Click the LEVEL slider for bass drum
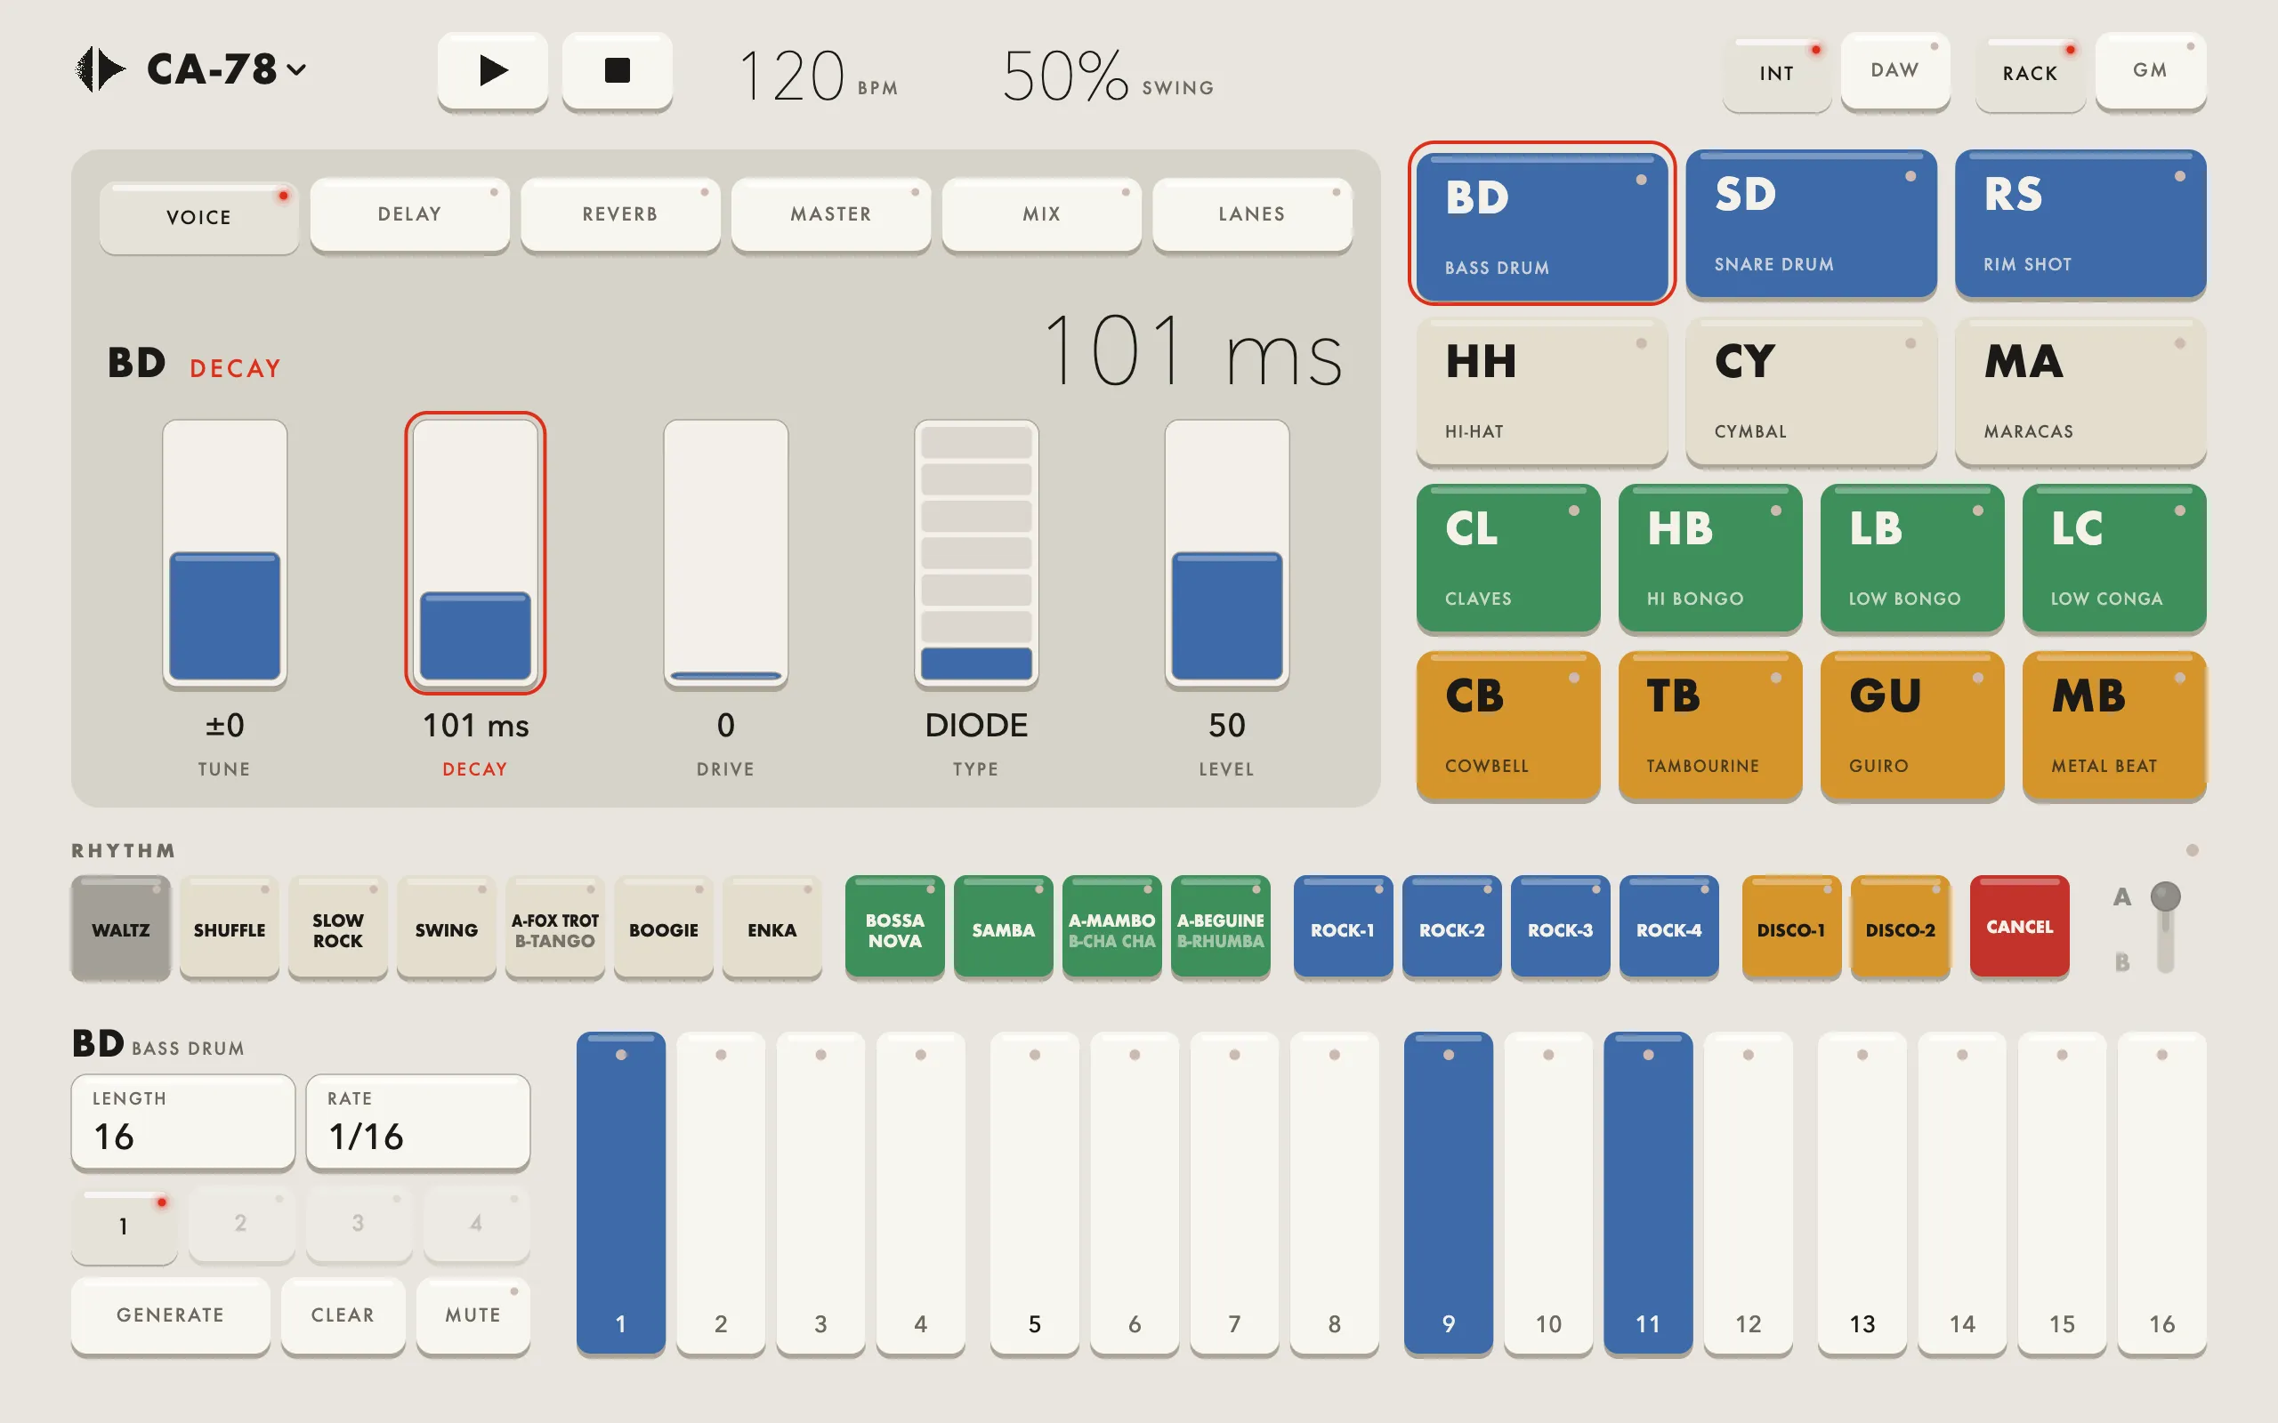The height and width of the screenshot is (1423, 2278). click(x=1226, y=553)
